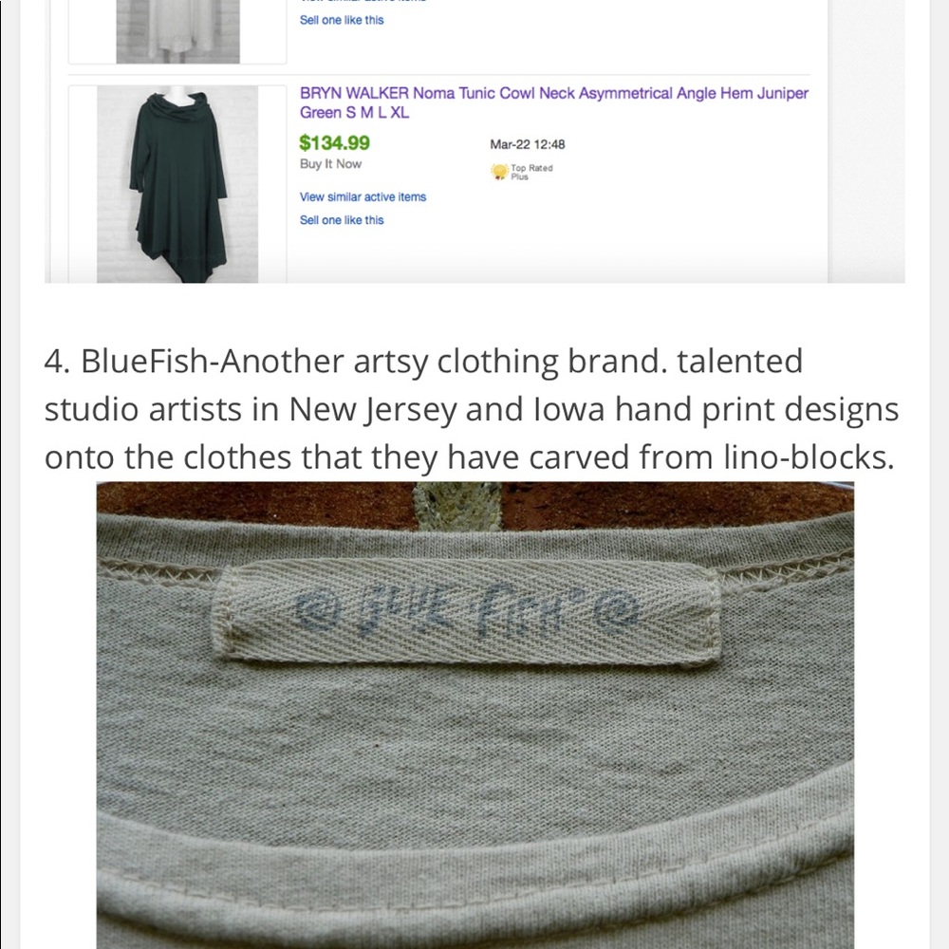Open View similar active items link

(x=363, y=196)
